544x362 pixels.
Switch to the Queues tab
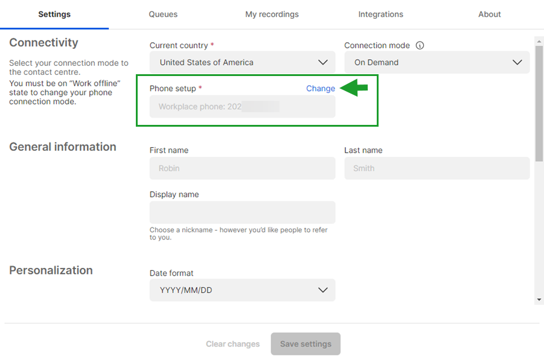point(163,14)
